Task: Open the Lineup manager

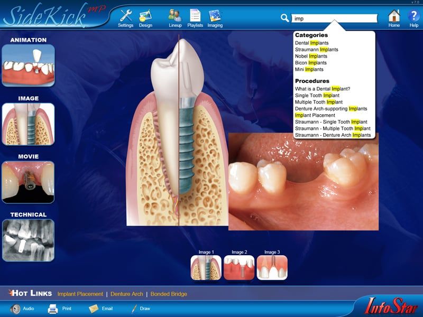Action: 174,15
